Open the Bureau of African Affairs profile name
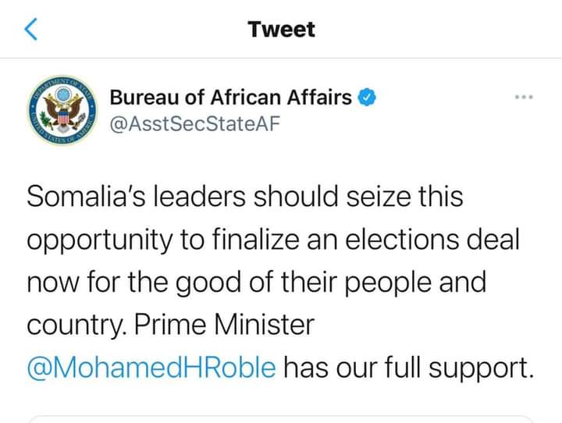The width and height of the screenshot is (562, 423). (231, 97)
